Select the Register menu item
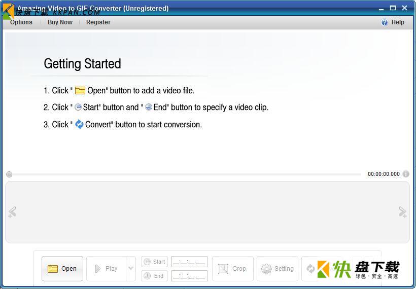Viewport: 416px width, 289px height. pyautogui.click(x=98, y=22)
